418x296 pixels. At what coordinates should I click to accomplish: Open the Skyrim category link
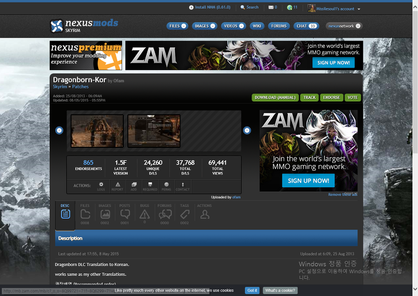pyautogui.click(x=60, y=87)
